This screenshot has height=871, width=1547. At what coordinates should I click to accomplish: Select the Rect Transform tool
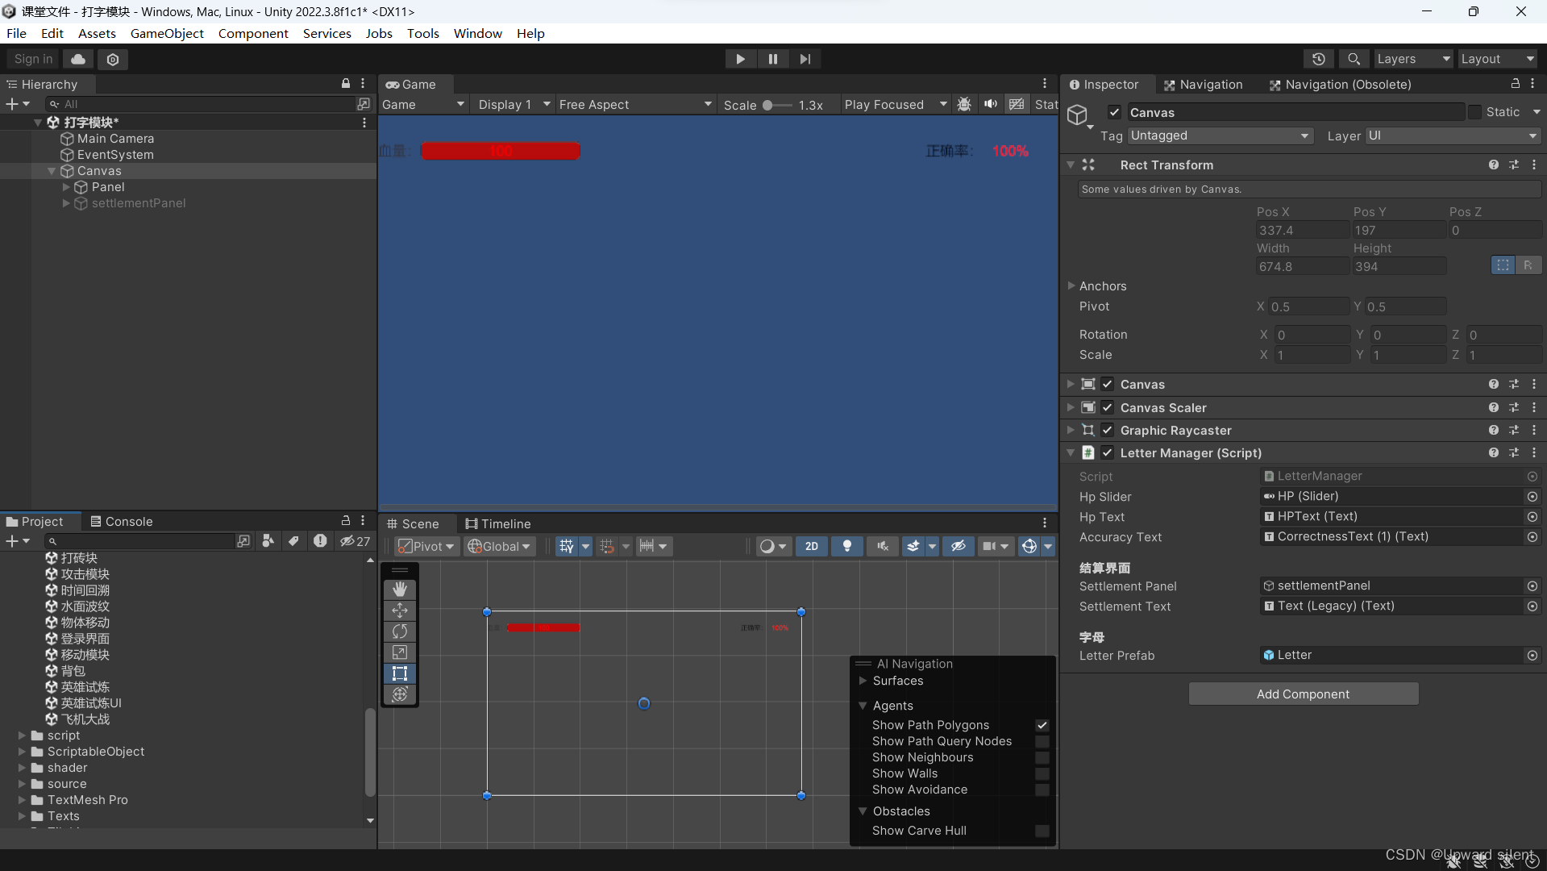point(400,673)
